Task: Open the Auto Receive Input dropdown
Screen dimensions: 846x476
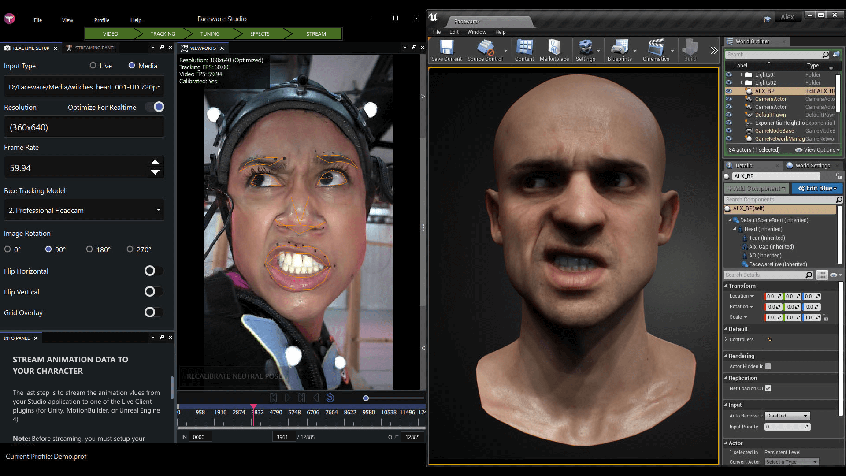Action: 787,415
